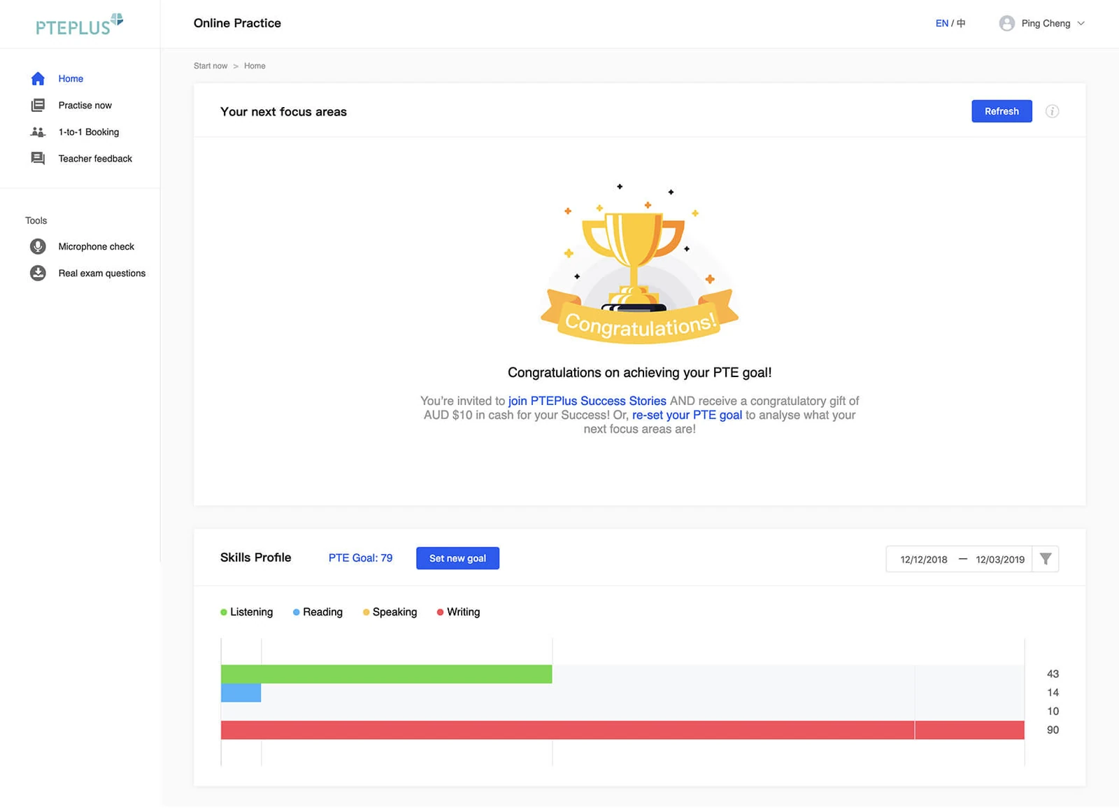Image resolution: width=1119 pixels, height=808 pixels.
Task: Toggle the Speaking legend item
Action: pos(390,612)
